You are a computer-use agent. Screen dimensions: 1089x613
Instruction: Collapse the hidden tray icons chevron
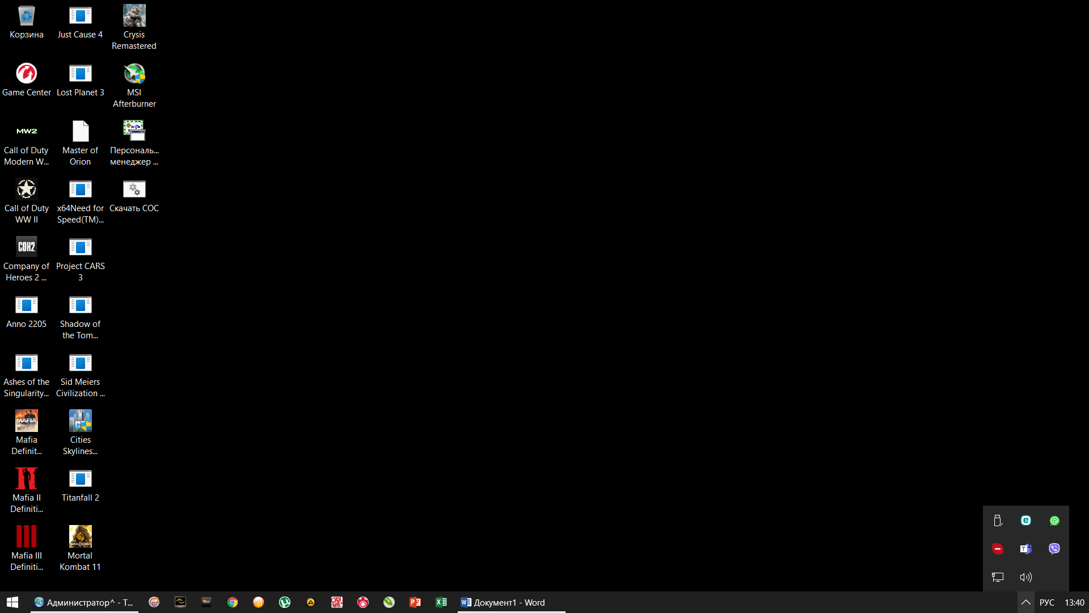point(1025,602)
